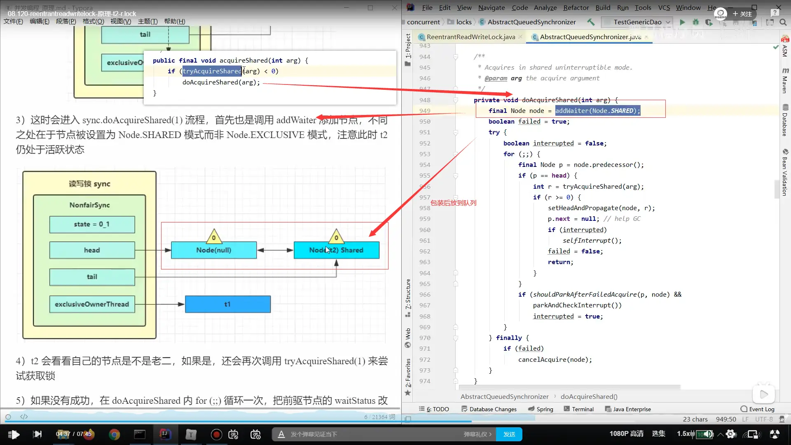Switch to ReentrantReadWriteLock.java tab
Screen dimensions: 791x445
pos(470,37)
